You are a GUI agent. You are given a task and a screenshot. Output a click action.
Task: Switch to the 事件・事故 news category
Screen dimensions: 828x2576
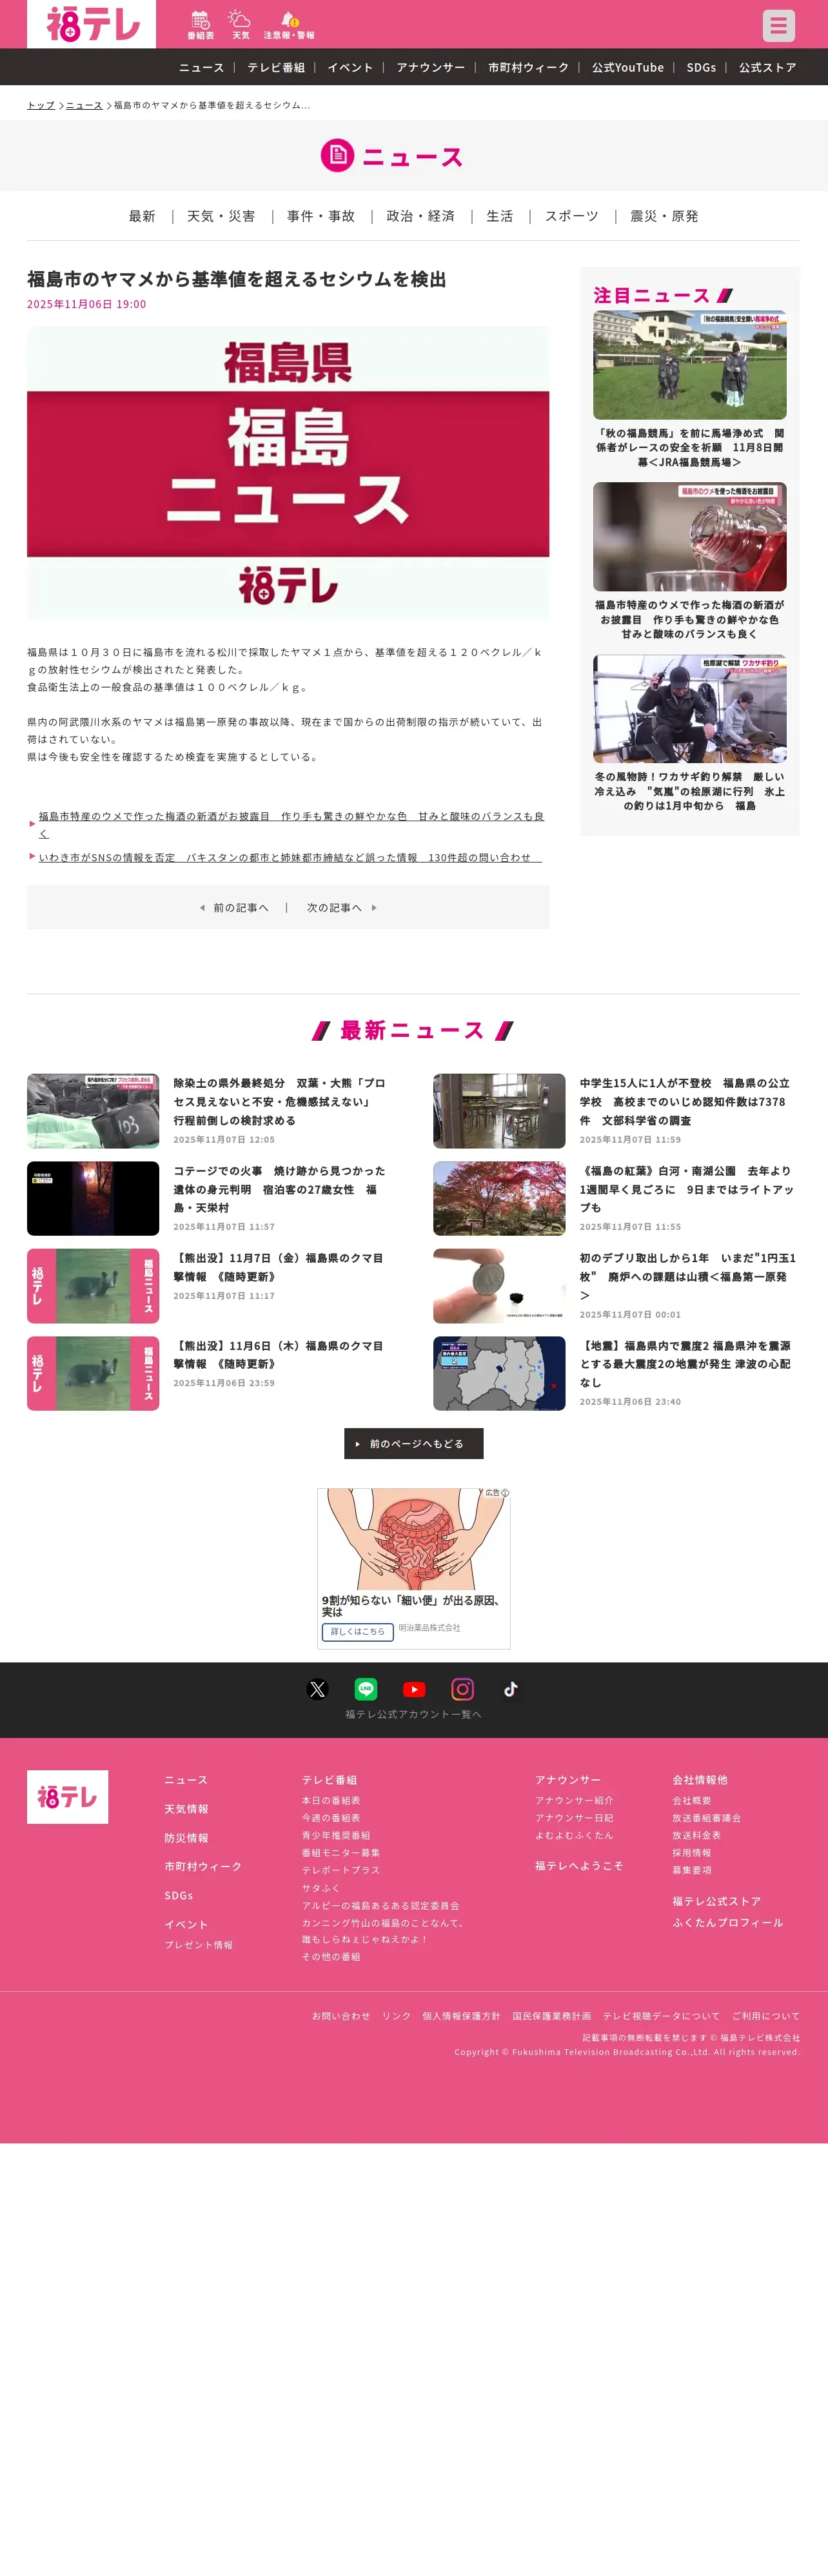click(320, 216)
